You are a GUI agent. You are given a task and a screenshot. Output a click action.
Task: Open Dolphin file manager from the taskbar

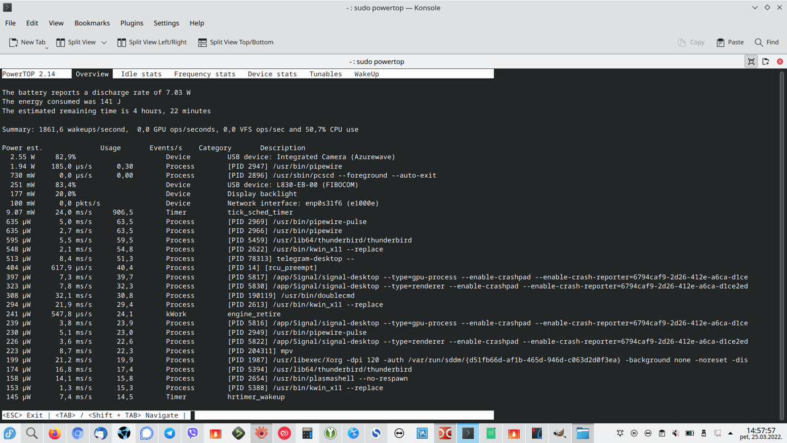click(583, 433)
